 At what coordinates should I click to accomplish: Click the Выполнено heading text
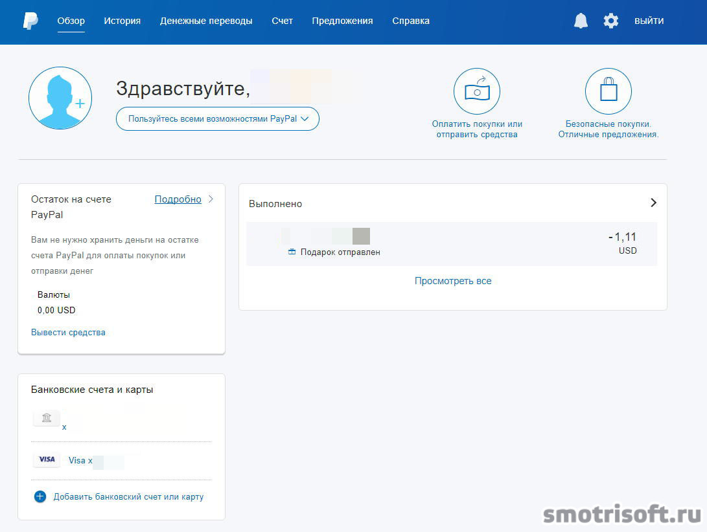(275, 204)
